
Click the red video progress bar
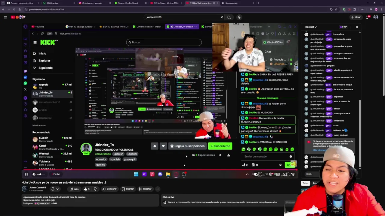(x=159, y=170)
